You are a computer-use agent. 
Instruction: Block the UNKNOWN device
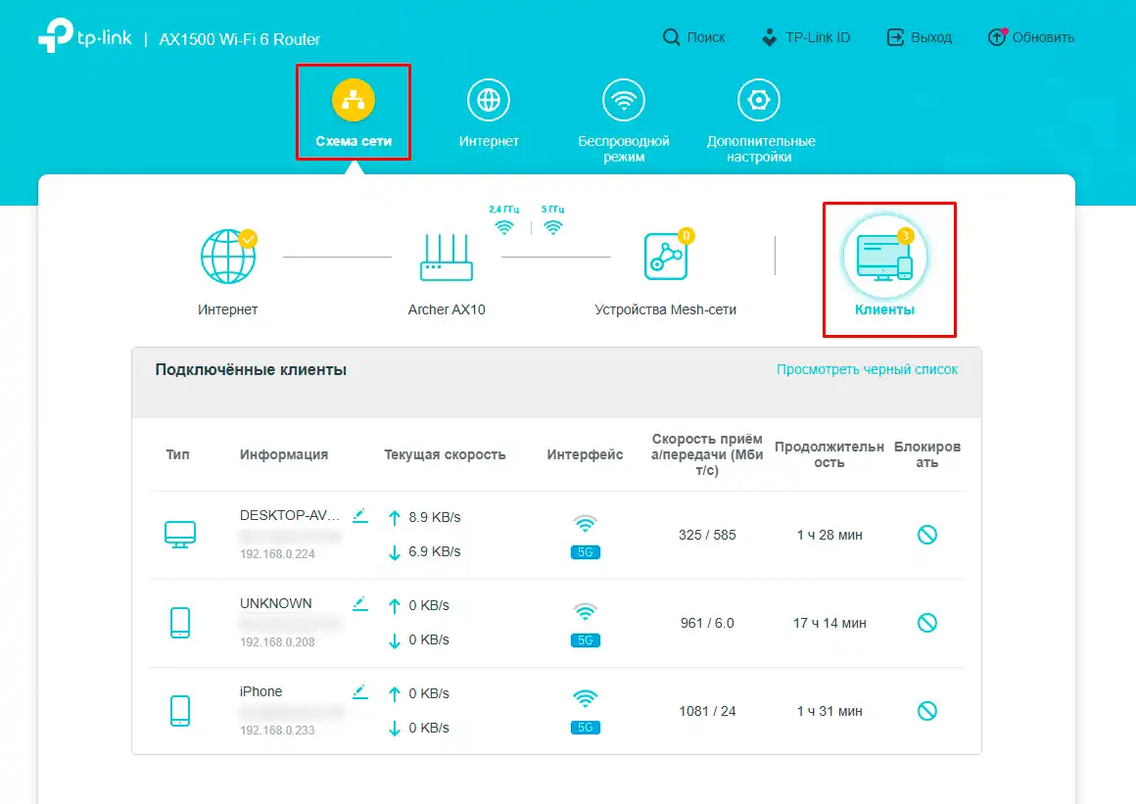pos(926,623)
